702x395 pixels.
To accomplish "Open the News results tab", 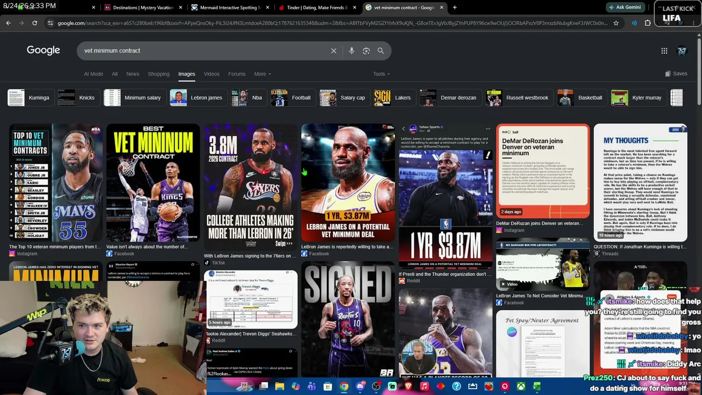I will pyautogui.click(x=133, y=74).
